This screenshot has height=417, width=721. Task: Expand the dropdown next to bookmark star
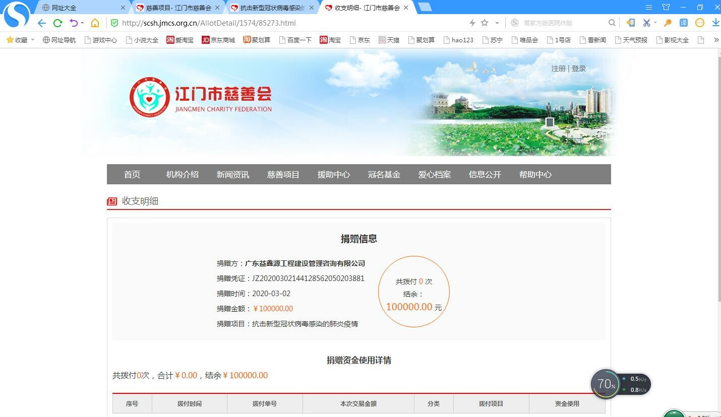[497, 23]
